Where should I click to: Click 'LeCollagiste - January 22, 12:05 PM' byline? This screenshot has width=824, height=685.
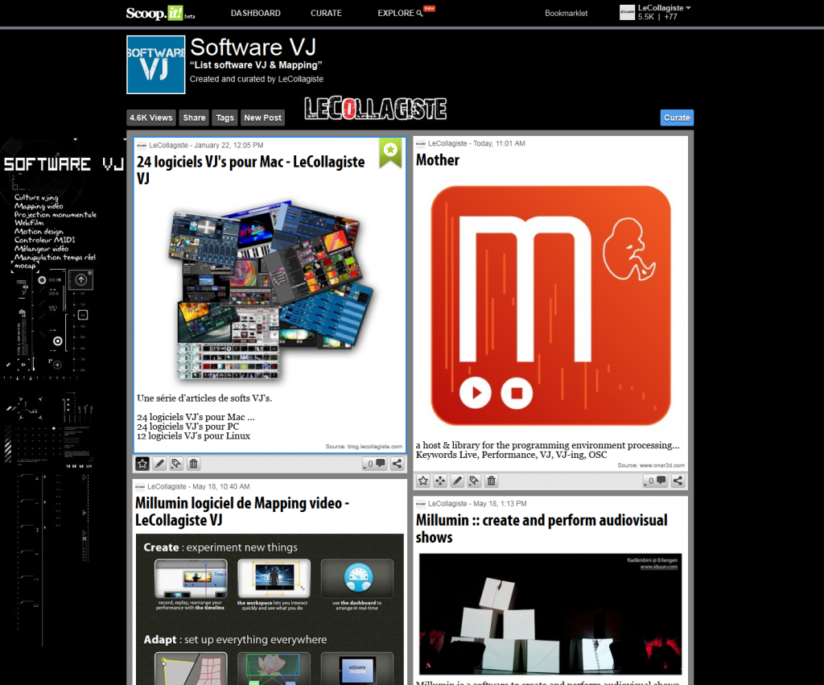[x=206, y=145]
